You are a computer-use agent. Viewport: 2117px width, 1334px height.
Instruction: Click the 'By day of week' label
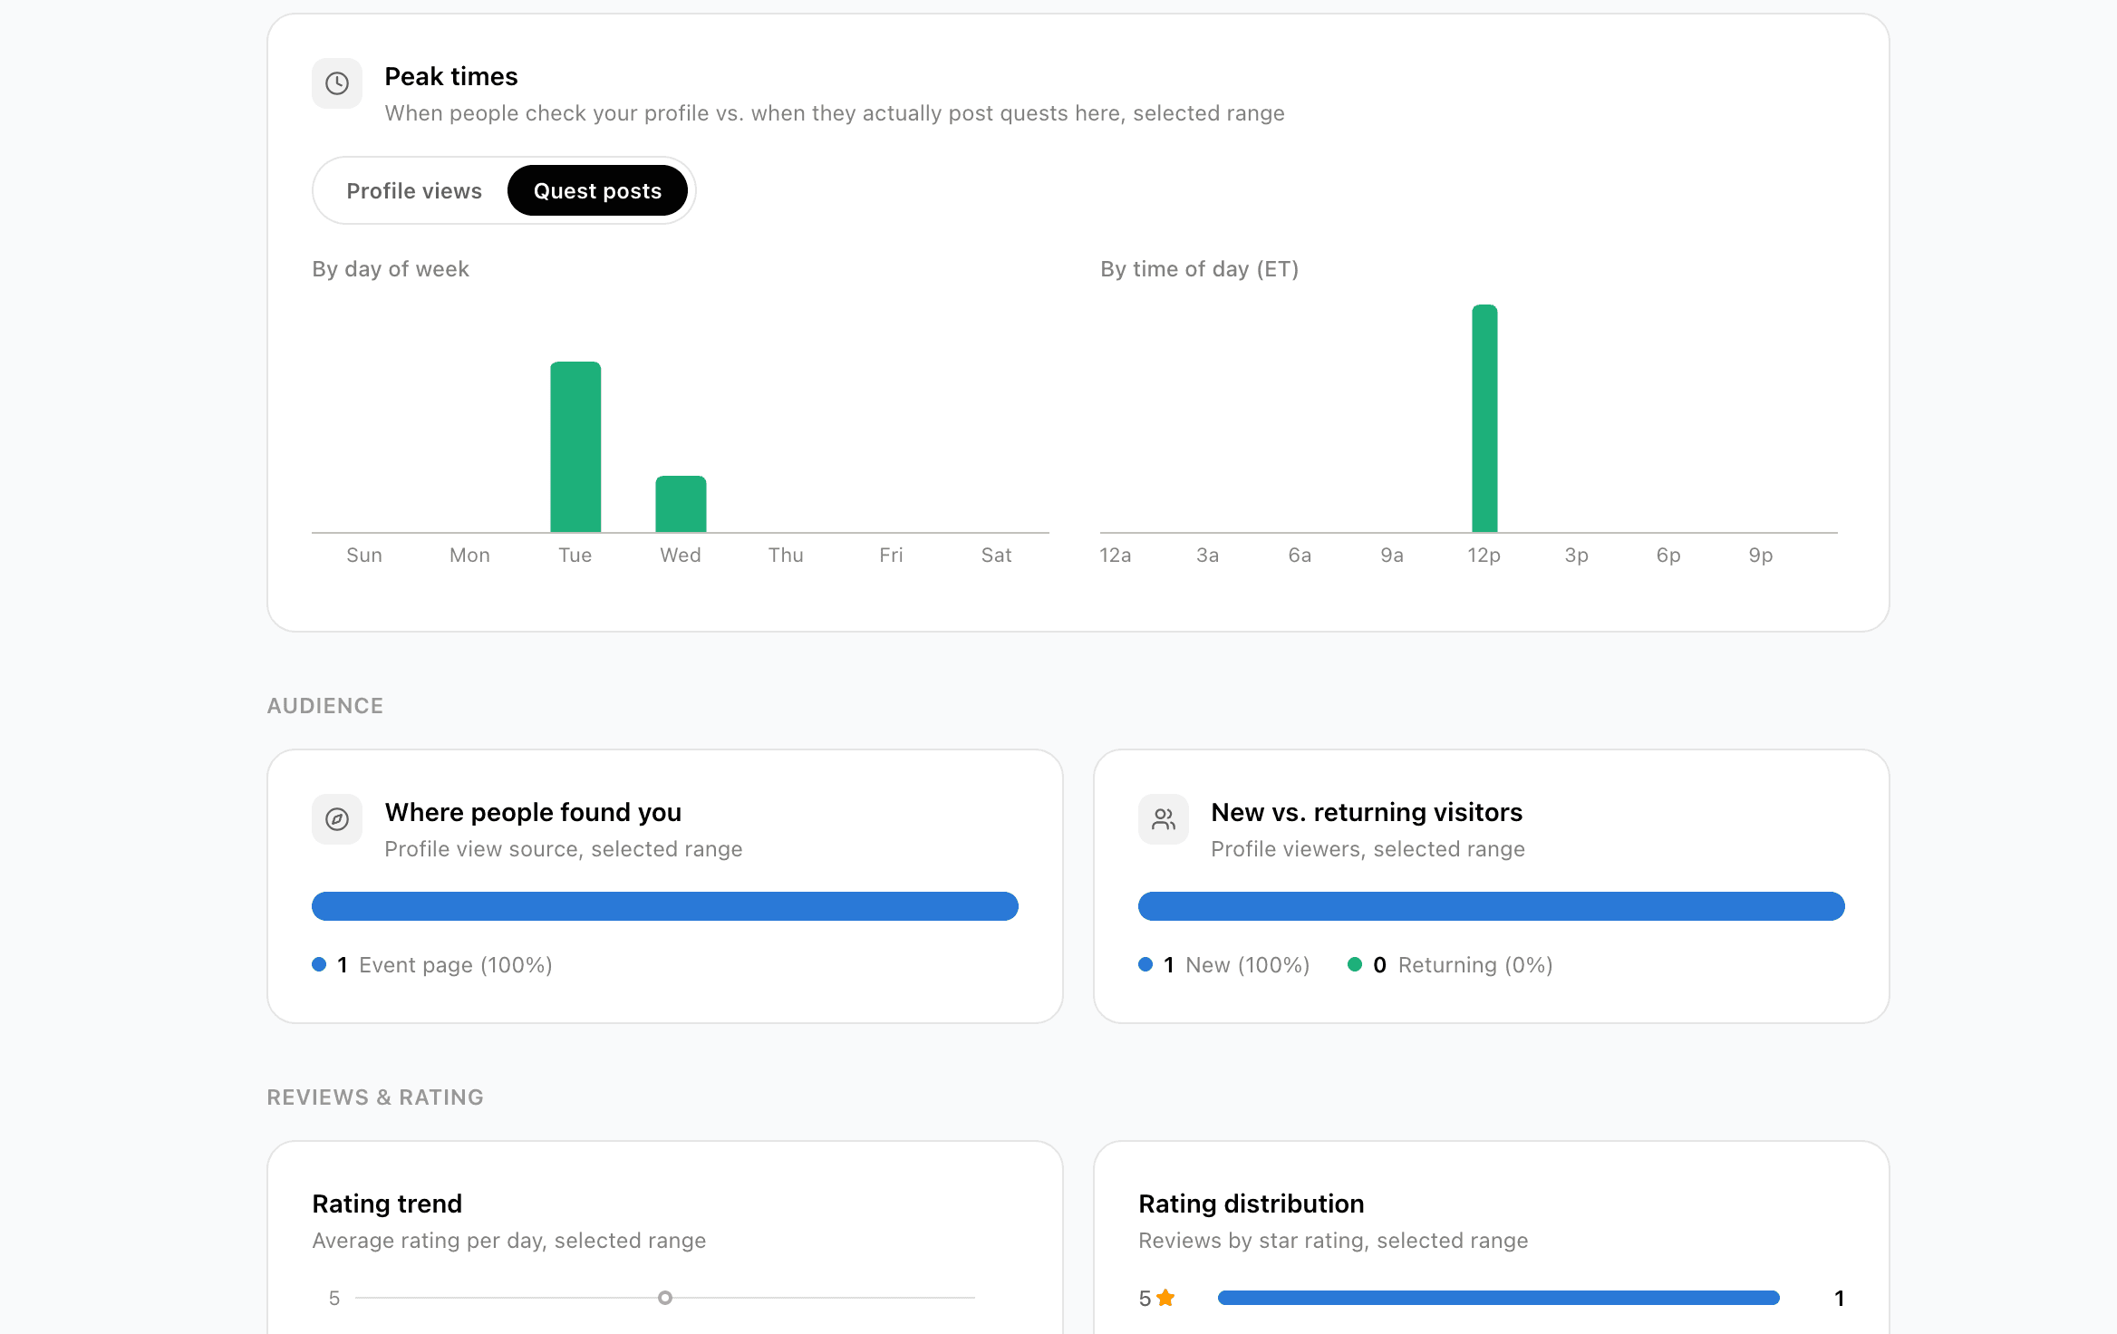pos(391,269)
